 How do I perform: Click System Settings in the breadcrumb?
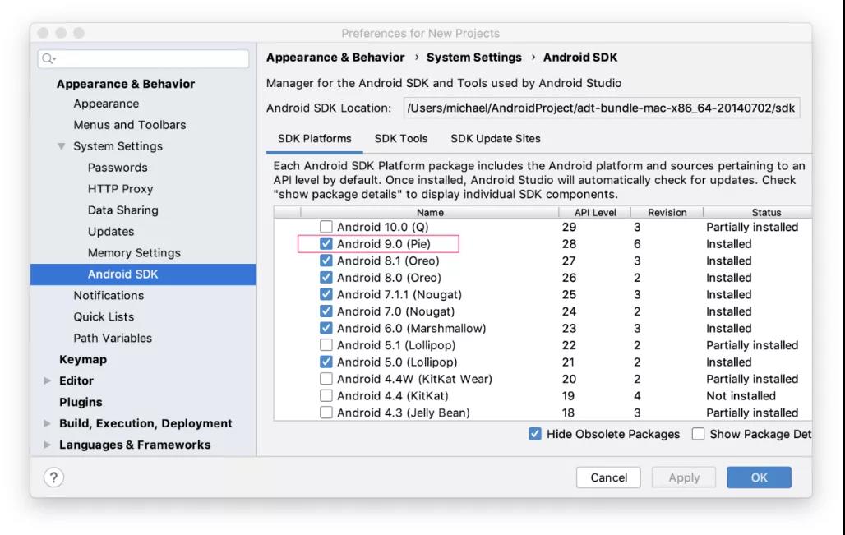click(474, 57)
